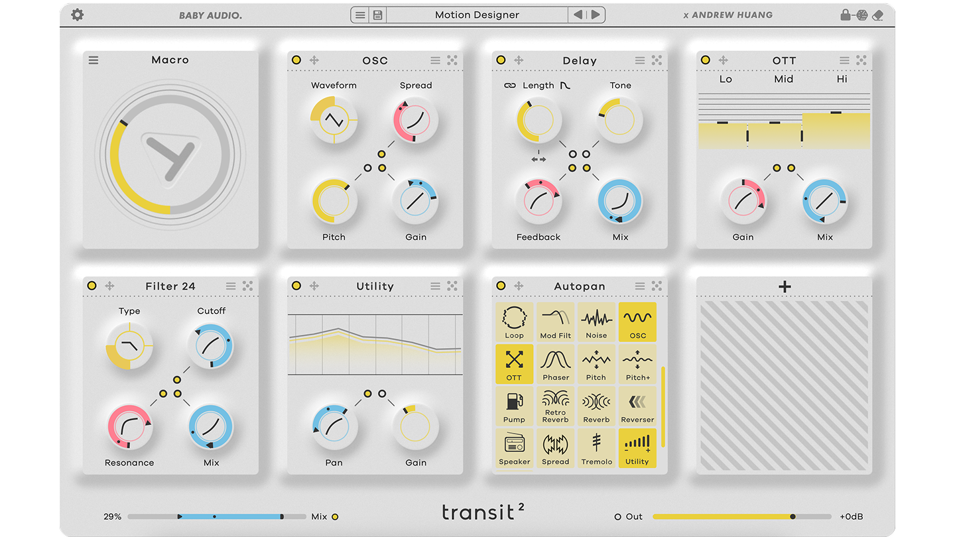955x537 pixels.
Task: Click the transit 2 logo
Action: coord(483,512)
